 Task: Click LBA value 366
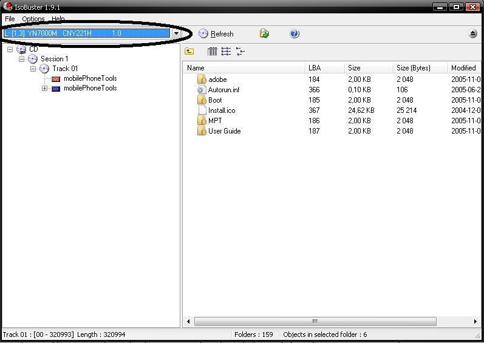click(314, 90)
